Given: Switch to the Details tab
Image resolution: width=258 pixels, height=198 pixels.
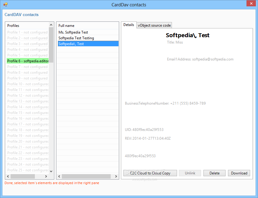Looking at the screenshot, I should click(129, 25).
